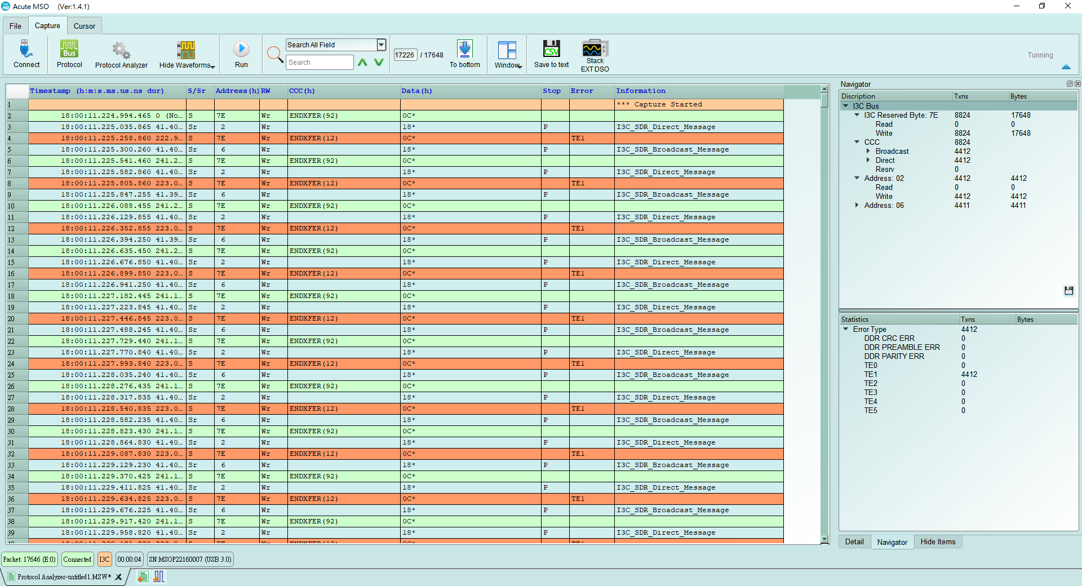Click the waveform icon in bottom tab bar
1082x586 pixels.
coord(159,576)
